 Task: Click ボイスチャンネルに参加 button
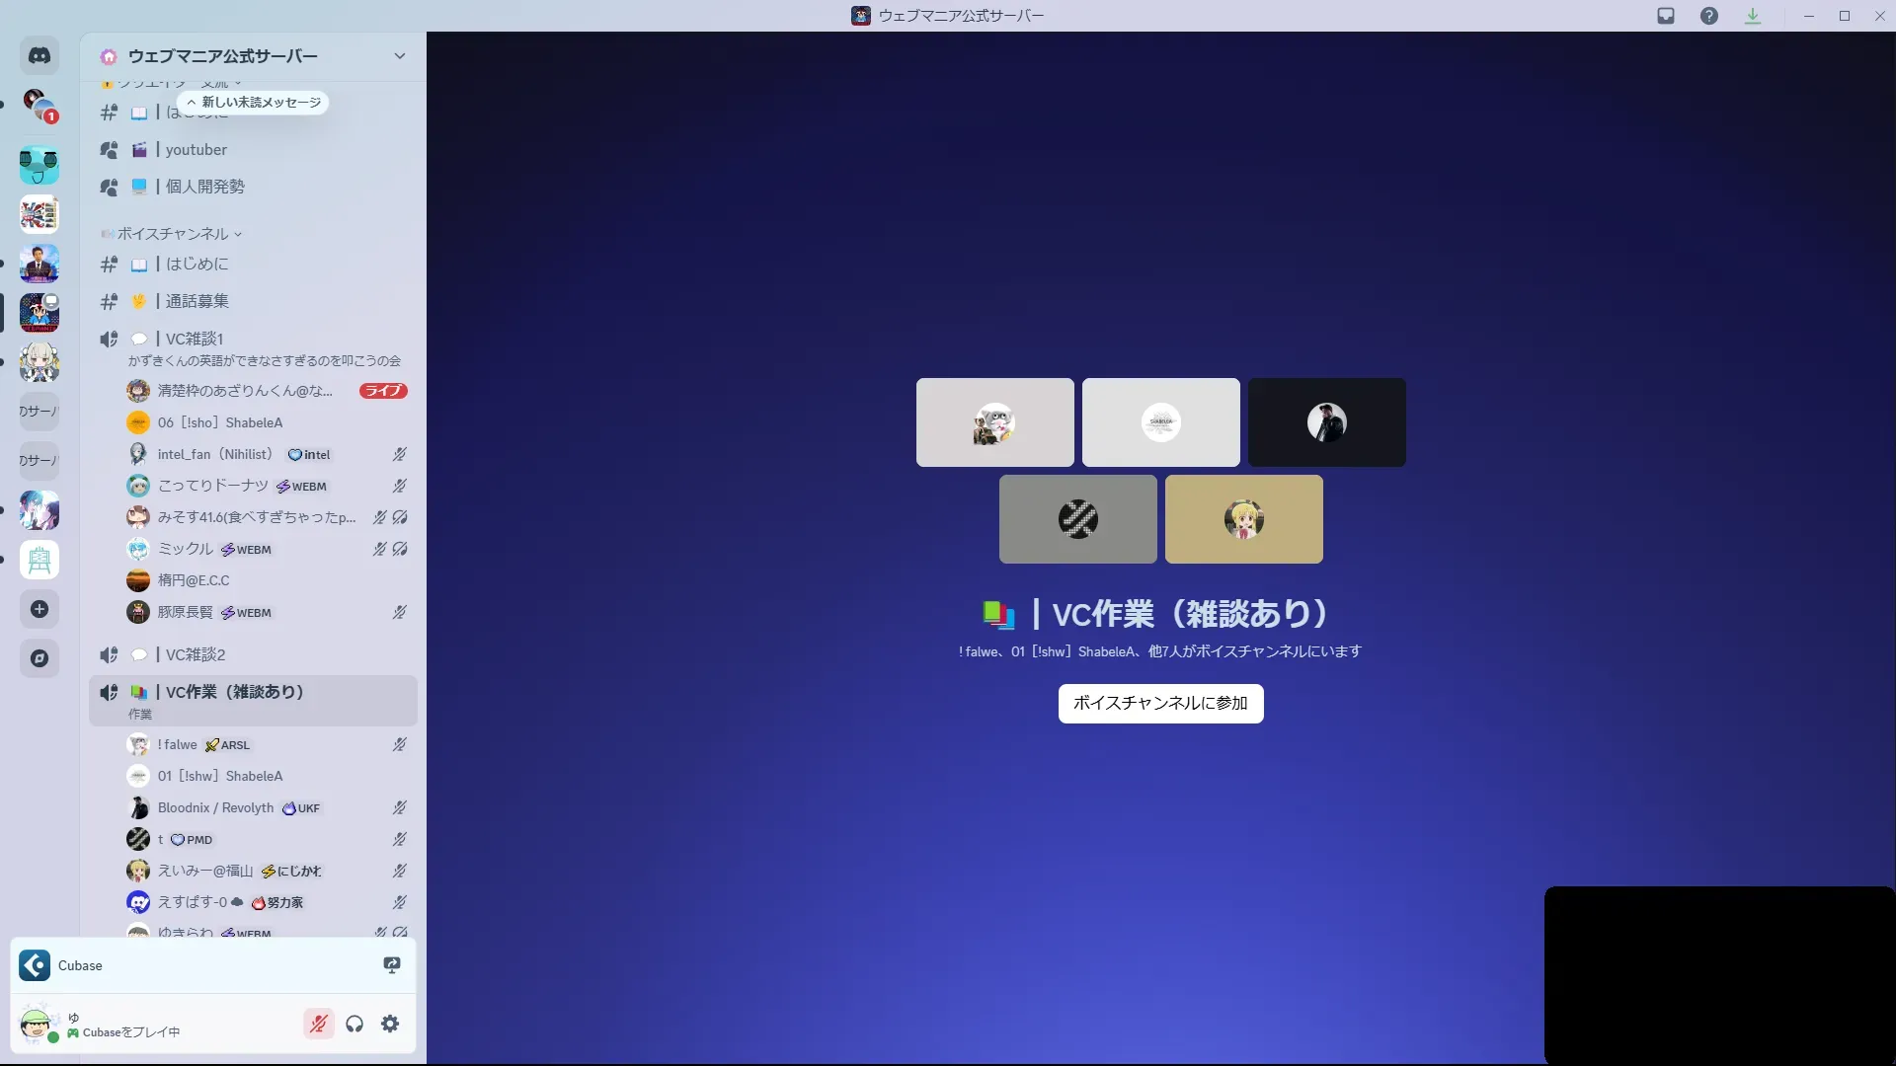tap(1160, 703)
